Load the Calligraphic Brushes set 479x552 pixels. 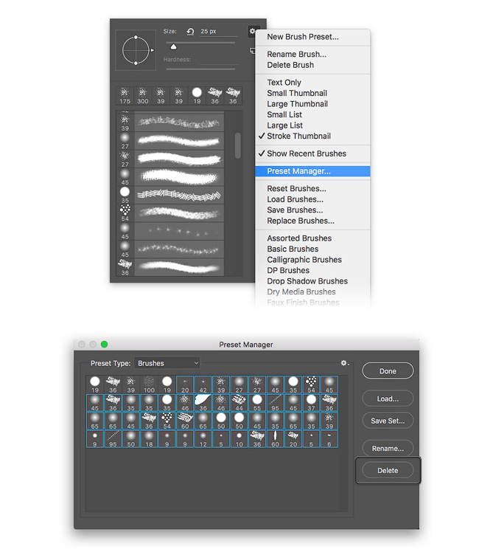click(x=304, y=260)
